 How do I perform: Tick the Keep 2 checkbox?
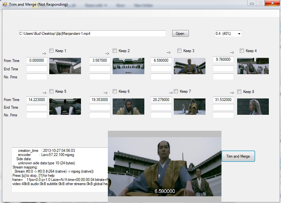tap(115, 51)
